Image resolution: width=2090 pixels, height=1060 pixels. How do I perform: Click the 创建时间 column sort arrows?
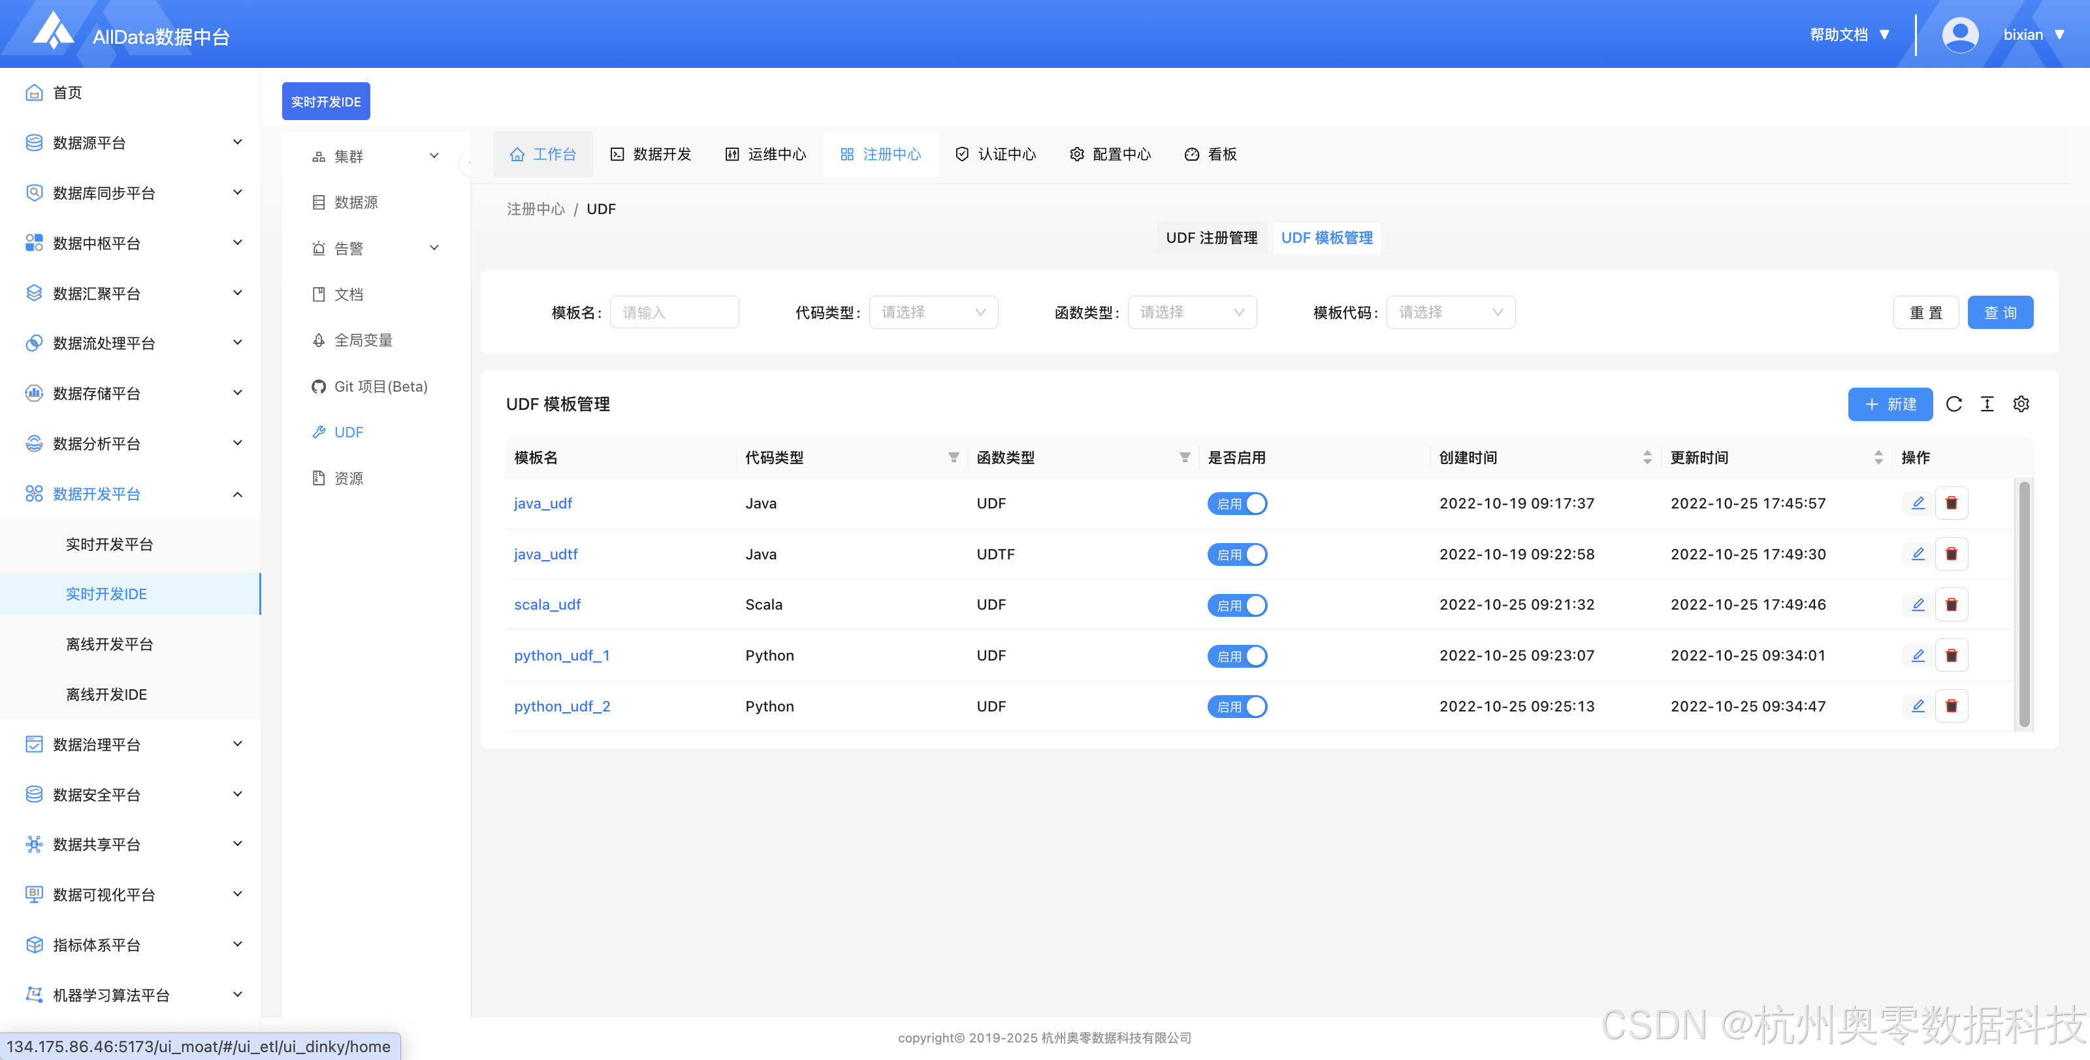1646,458
